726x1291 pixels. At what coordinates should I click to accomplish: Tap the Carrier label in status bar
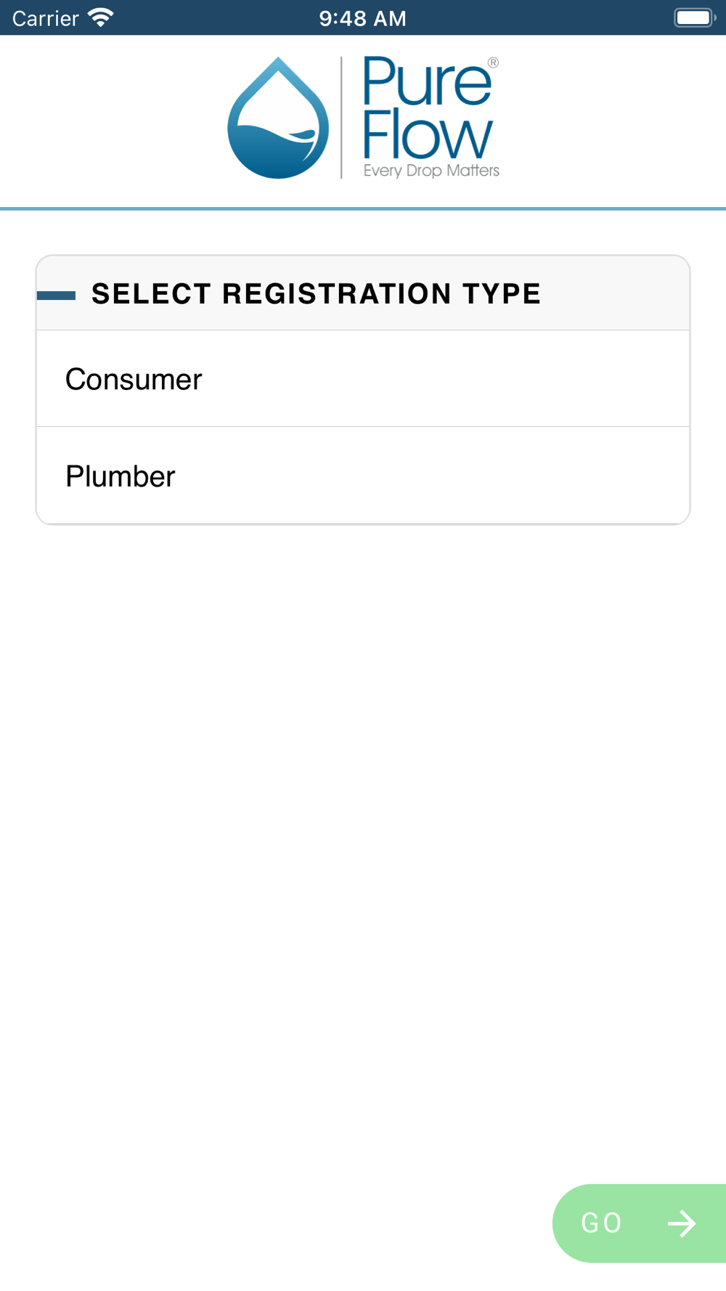(x=46, y=18)
